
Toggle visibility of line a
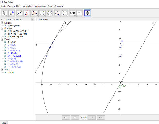tap(5, 31)
